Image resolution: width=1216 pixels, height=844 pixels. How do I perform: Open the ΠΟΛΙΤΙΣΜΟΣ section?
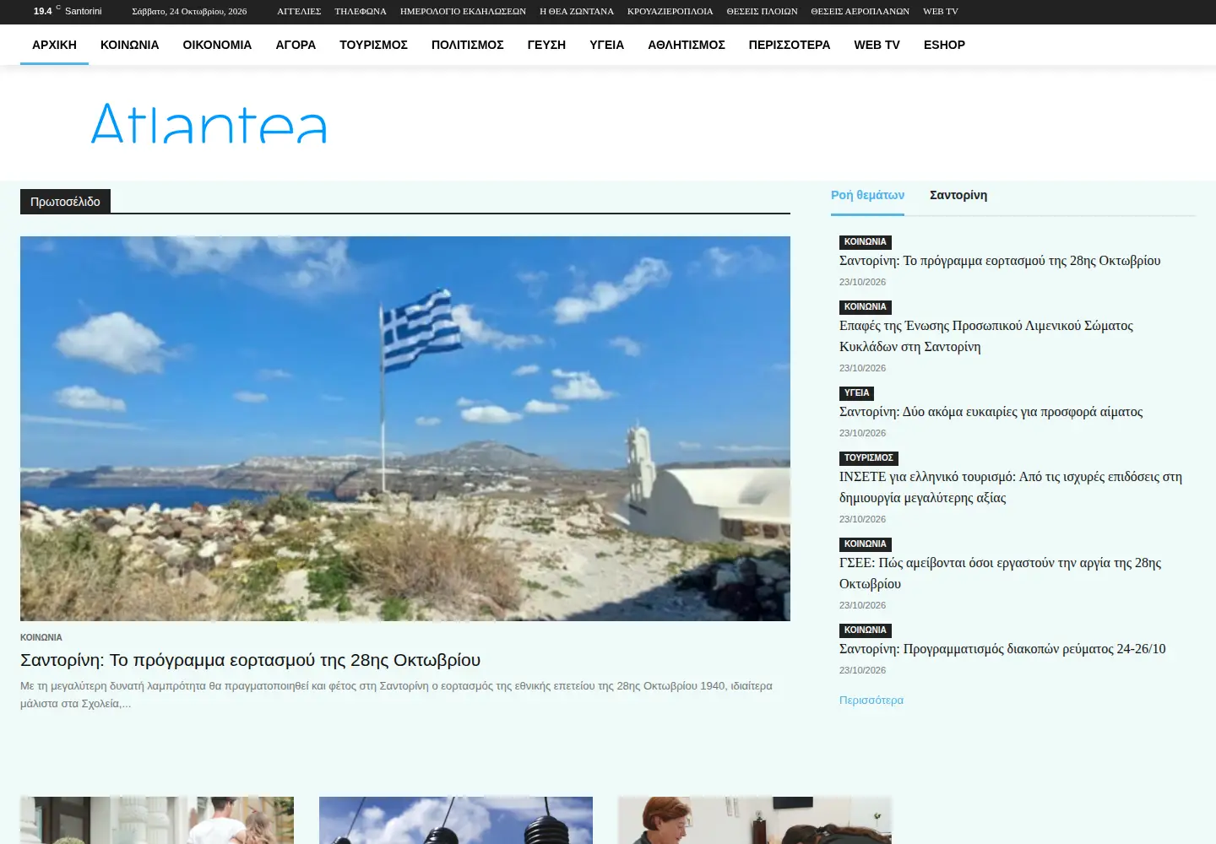(x=467, y=45)
